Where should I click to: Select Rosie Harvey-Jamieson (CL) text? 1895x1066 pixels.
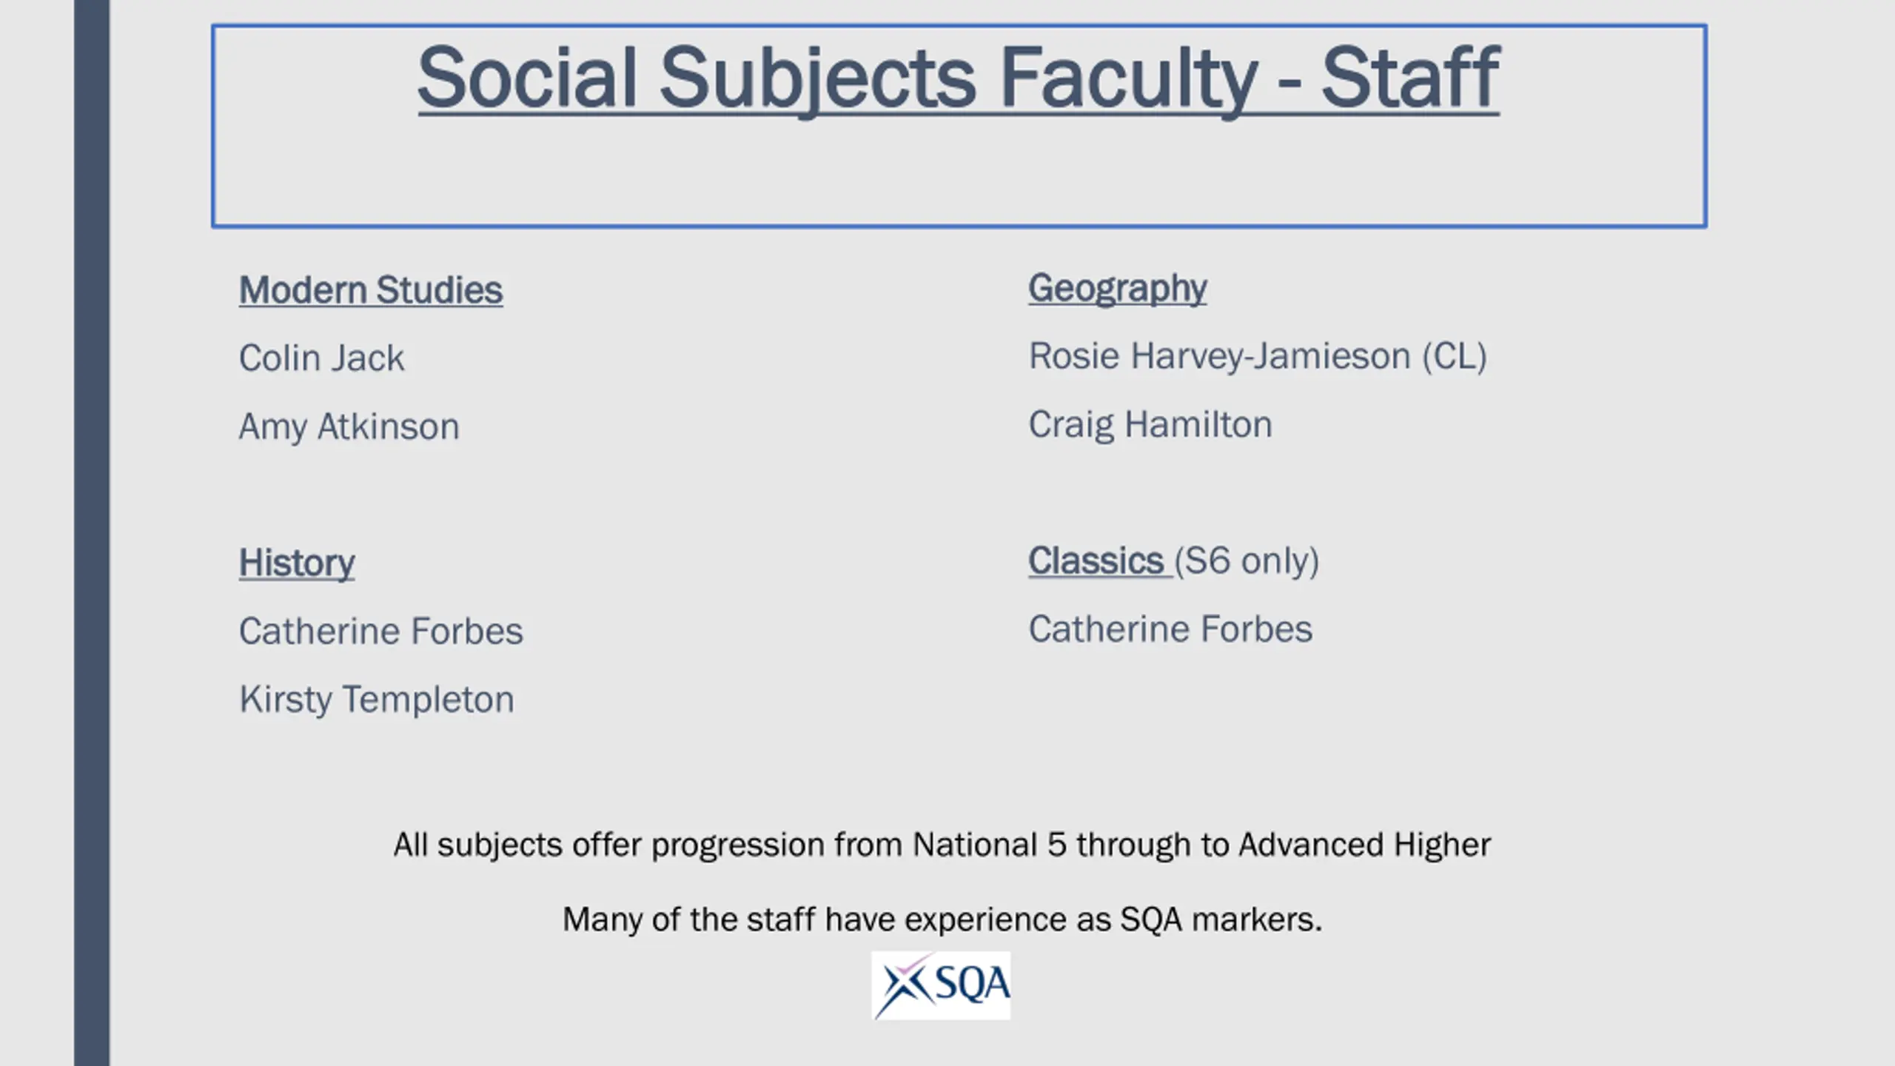click(1258, 357)
